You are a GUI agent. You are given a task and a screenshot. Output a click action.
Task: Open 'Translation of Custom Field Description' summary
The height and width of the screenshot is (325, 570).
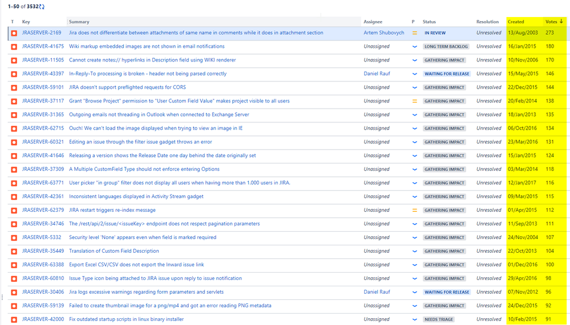pyautogui.click(x=114, y=251)
